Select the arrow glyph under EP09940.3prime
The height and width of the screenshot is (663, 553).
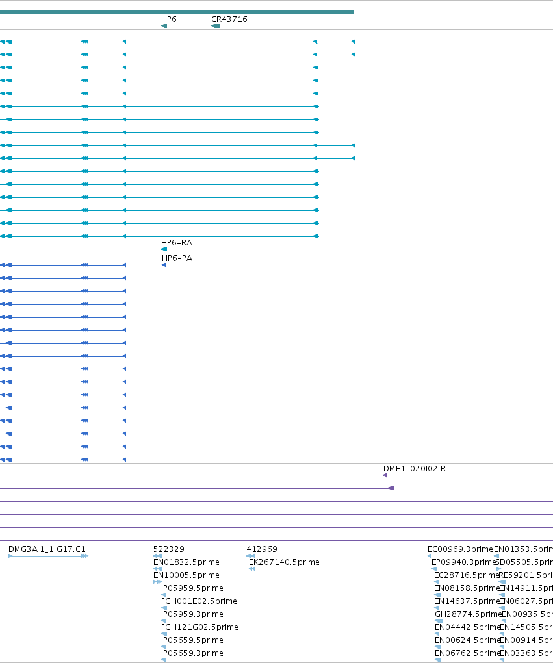pyautogui.click(x=435, y=569)
